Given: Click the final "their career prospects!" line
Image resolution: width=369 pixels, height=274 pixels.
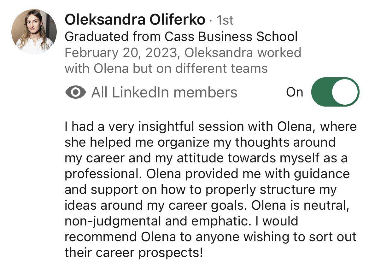Looking at the screenshot, I should click(134, 253).
